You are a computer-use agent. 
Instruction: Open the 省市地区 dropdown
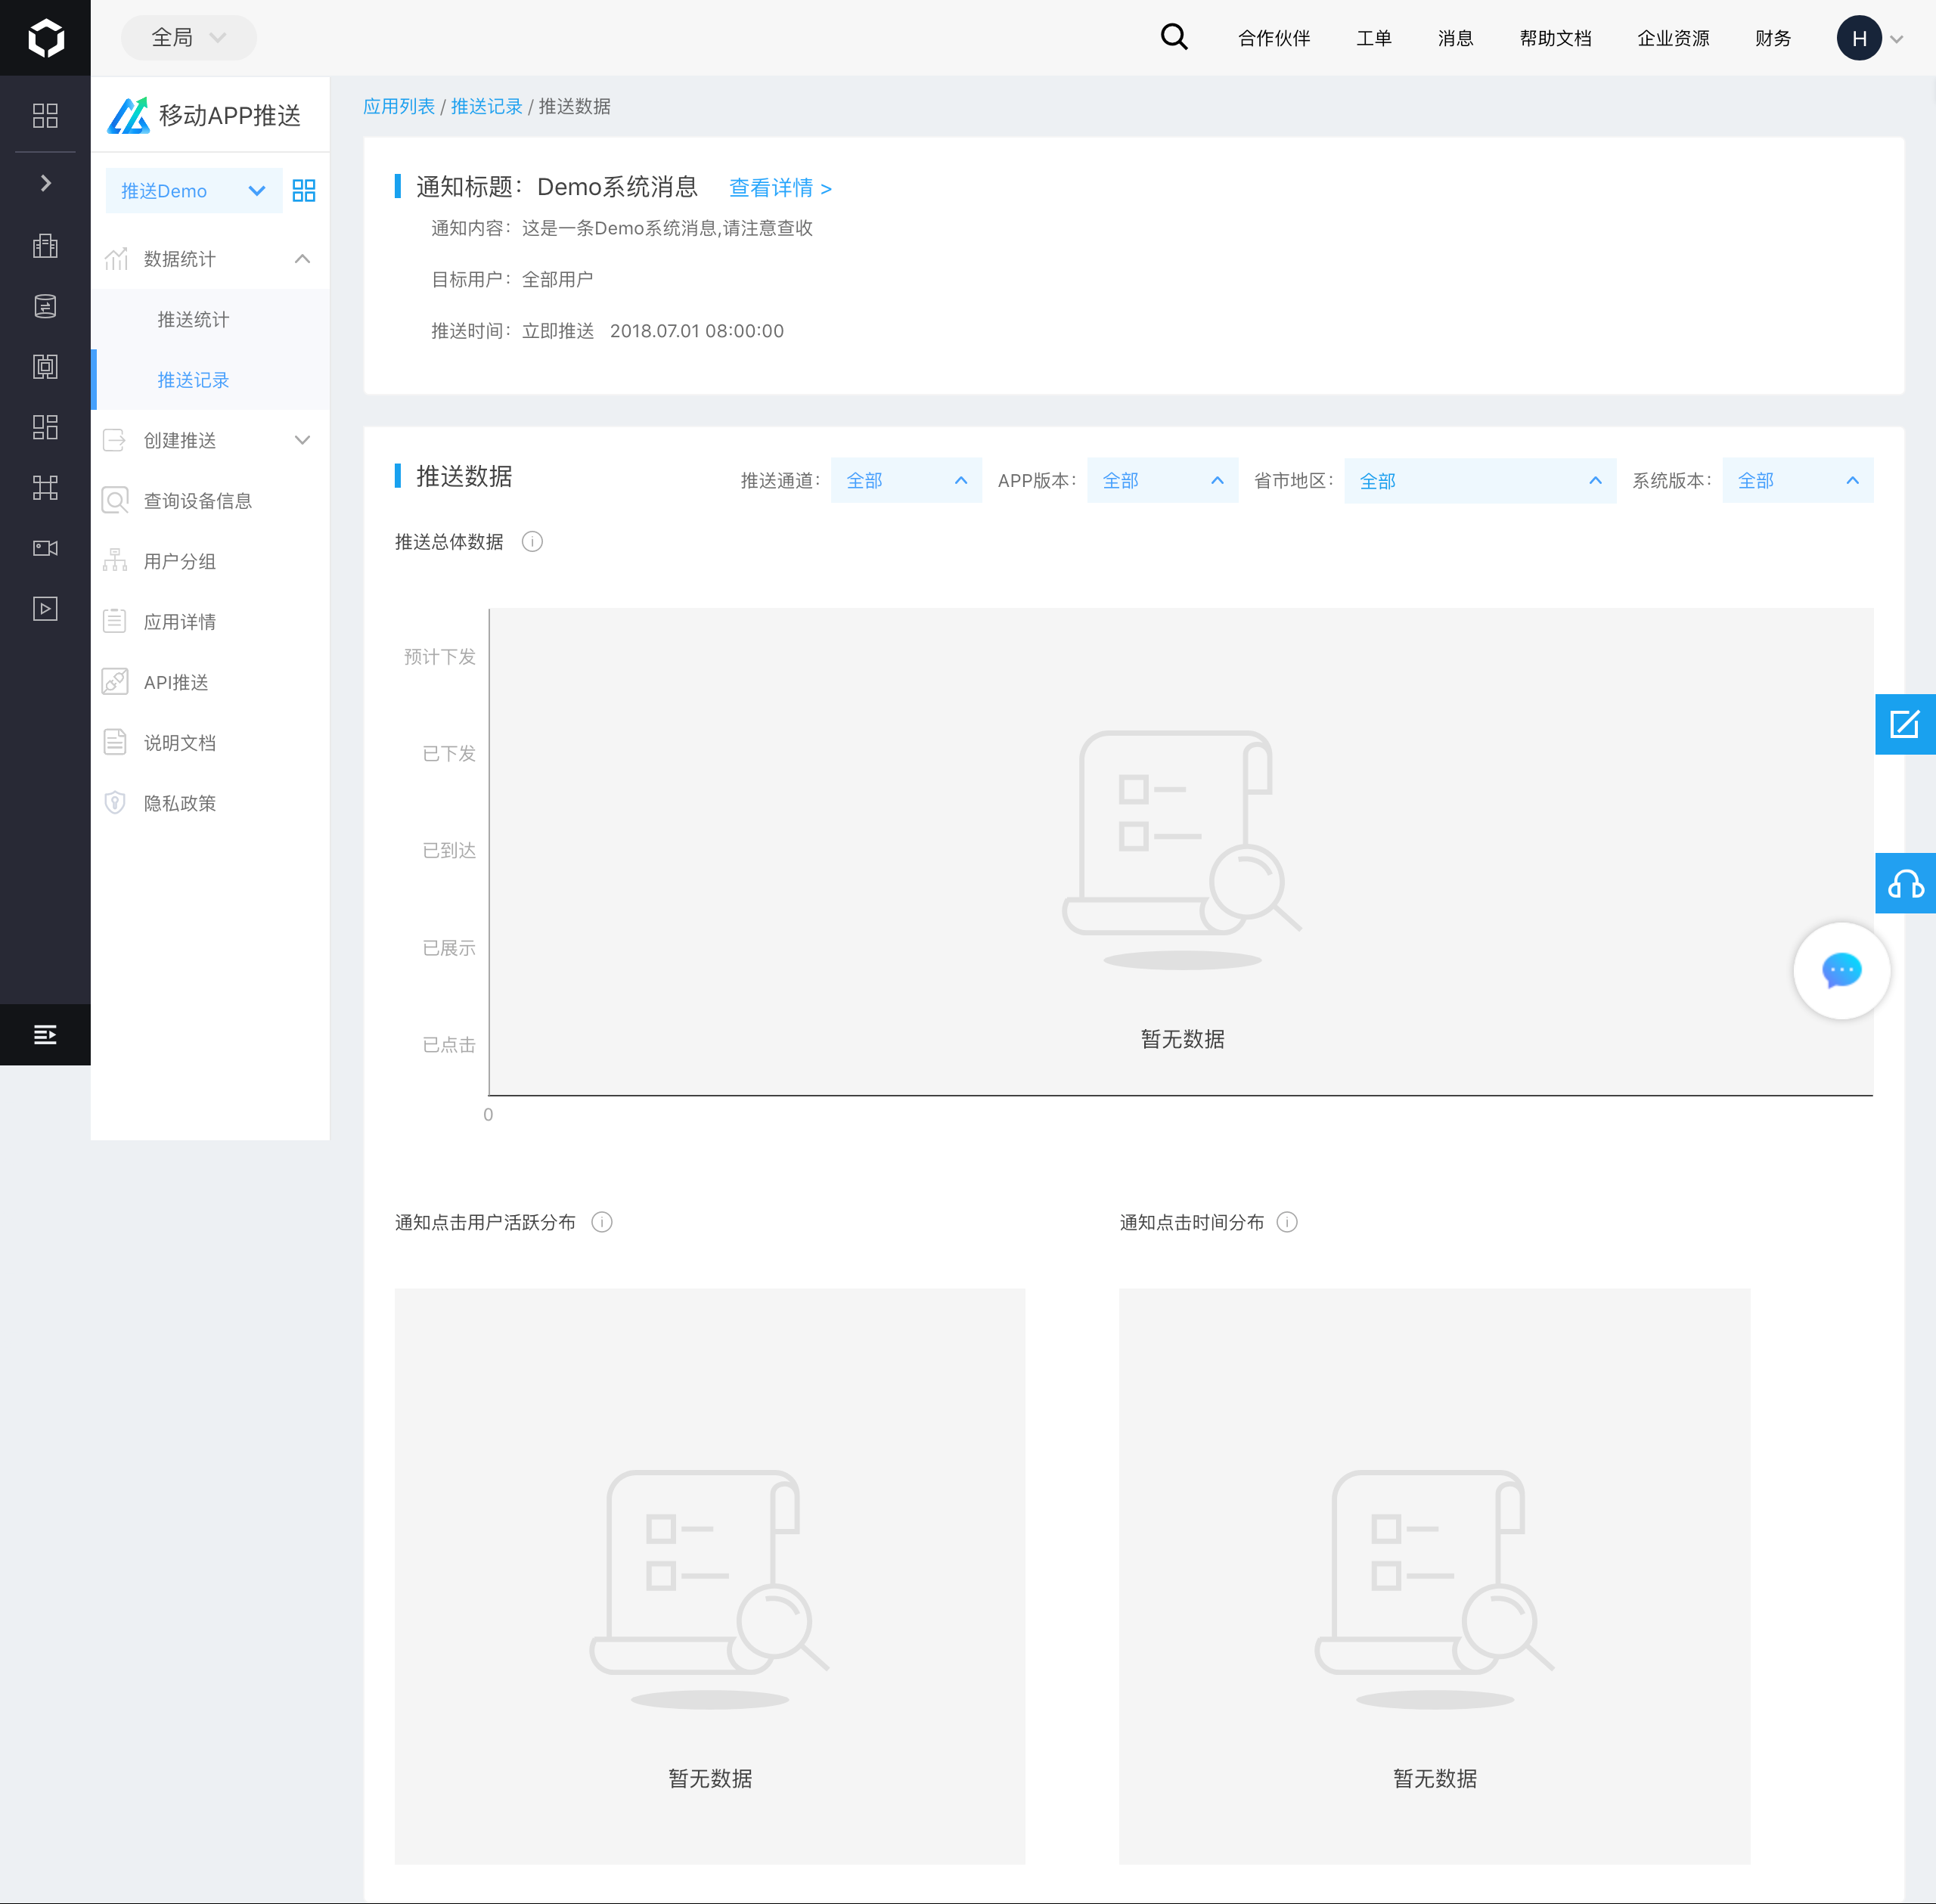point(1480,481)
